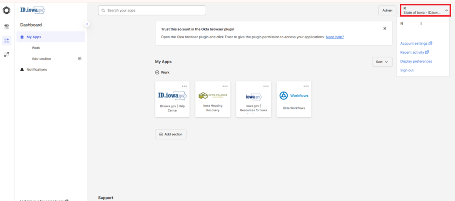The image size is (455, 201).
Task: Click the Admin button
Action: [387, 10]
